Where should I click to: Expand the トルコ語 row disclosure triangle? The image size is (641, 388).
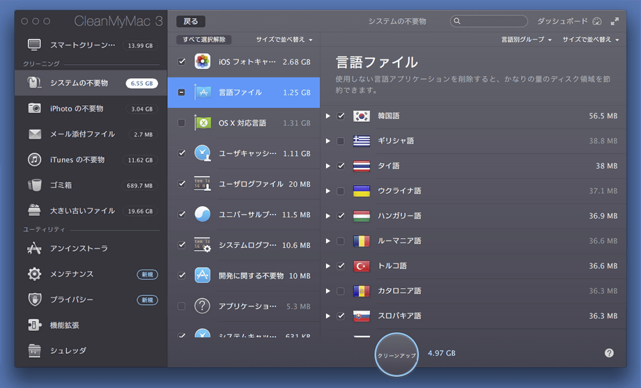(328, 266)
